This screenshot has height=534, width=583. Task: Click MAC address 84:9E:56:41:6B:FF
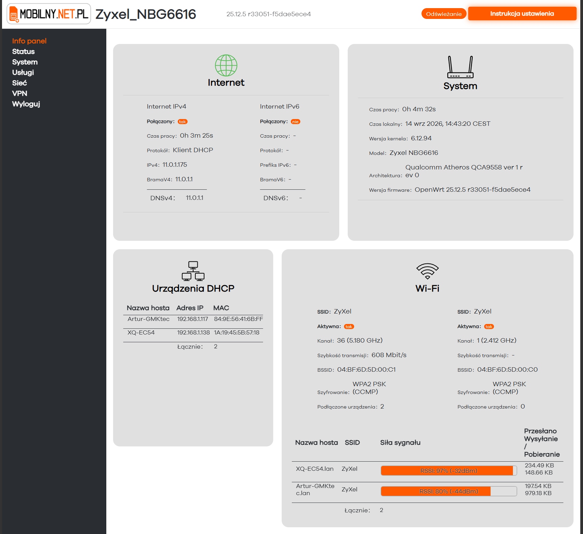pos(238,319)
